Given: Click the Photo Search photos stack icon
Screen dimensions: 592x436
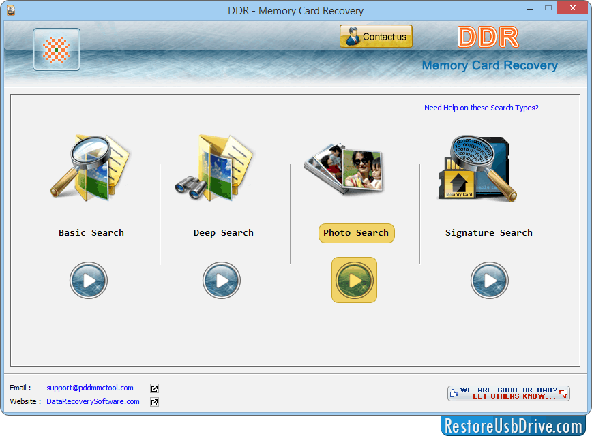Looking at the screenshot, I should pyautogui.click(x=343, y=168).
